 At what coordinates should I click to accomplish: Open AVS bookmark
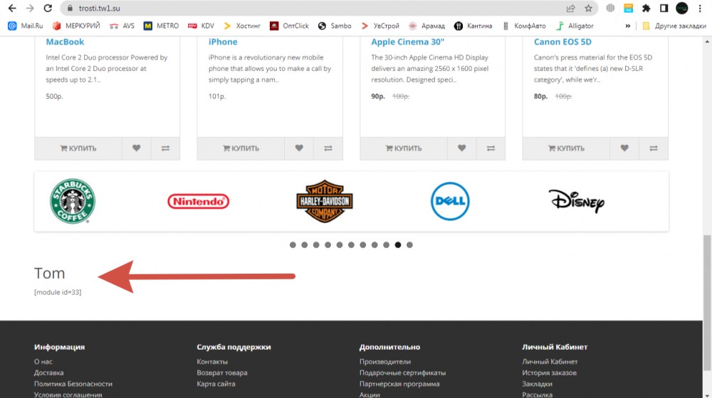[x=122, y=26]
